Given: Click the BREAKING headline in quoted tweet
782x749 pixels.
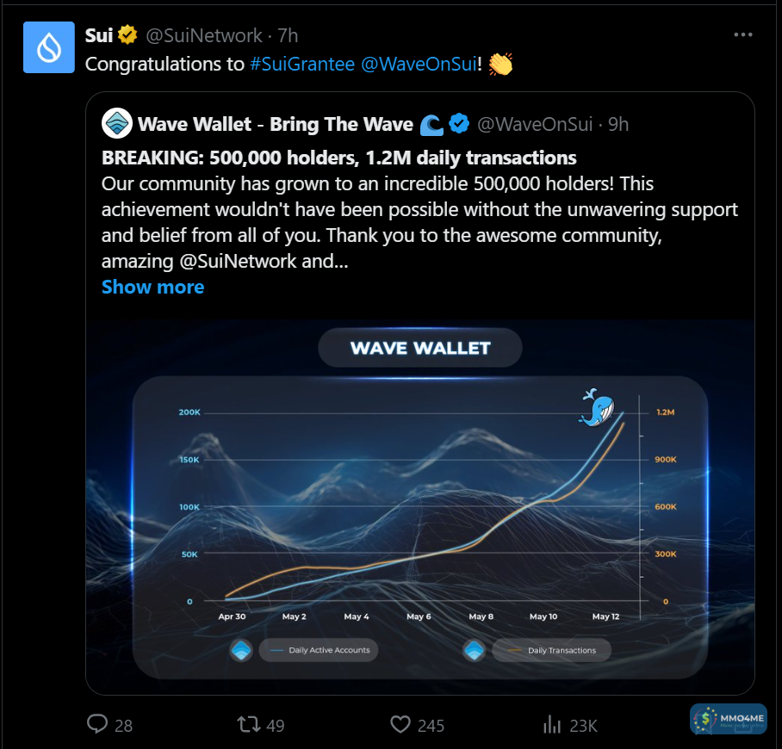Looking at the screenshot, I should click(x=338, y=158).
